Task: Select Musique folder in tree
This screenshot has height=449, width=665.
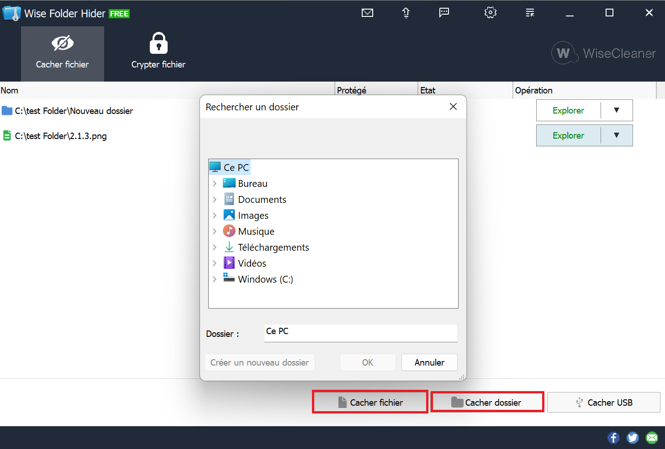Action: (x=249, y=231)
